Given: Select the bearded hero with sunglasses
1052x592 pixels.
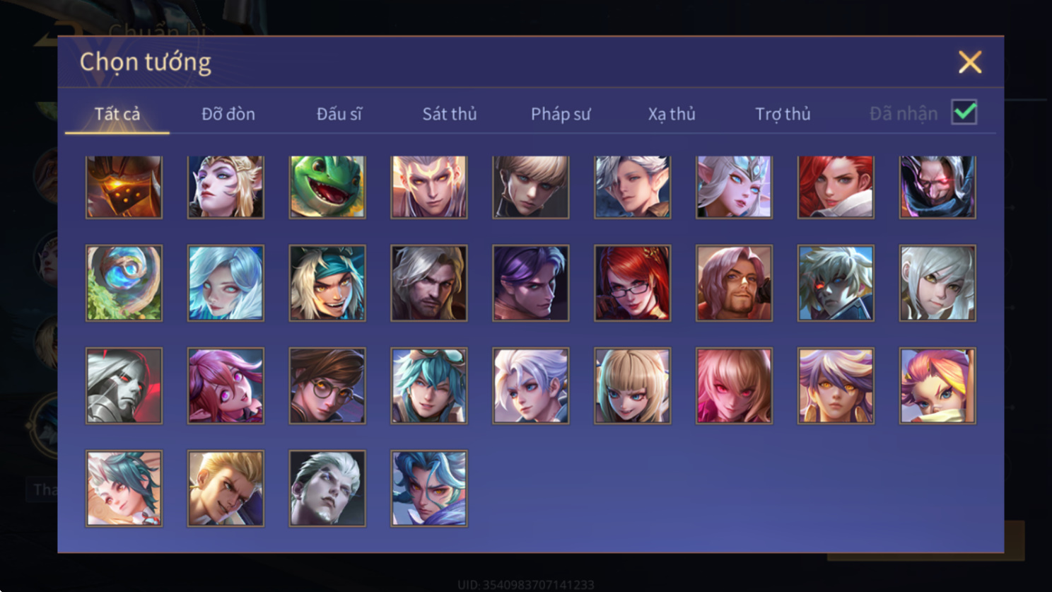Looking at the screenshot, I should pyautogui.click(x=734, y=283).
